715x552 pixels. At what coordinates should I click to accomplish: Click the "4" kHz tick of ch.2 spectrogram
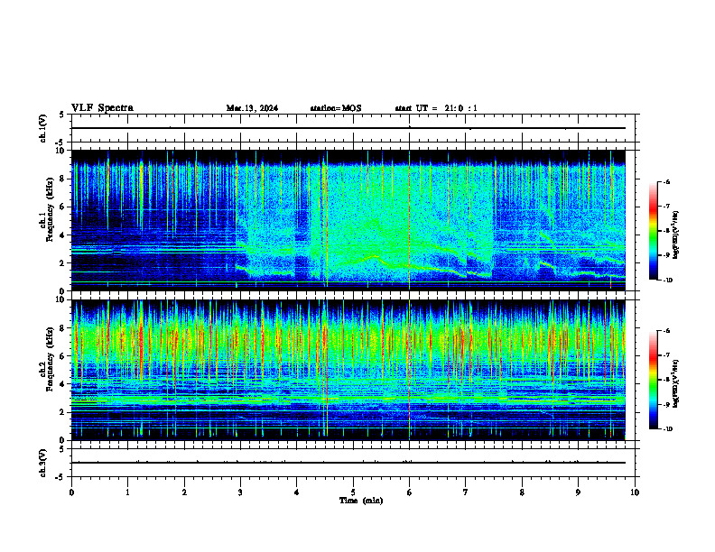tap(63, 384)
